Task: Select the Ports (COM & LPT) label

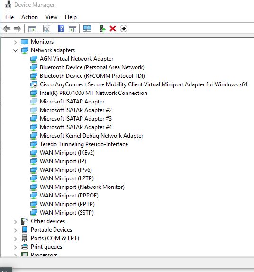Action: (55, 238)
